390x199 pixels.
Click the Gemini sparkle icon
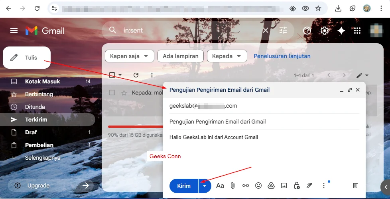[x=341, y=31]
